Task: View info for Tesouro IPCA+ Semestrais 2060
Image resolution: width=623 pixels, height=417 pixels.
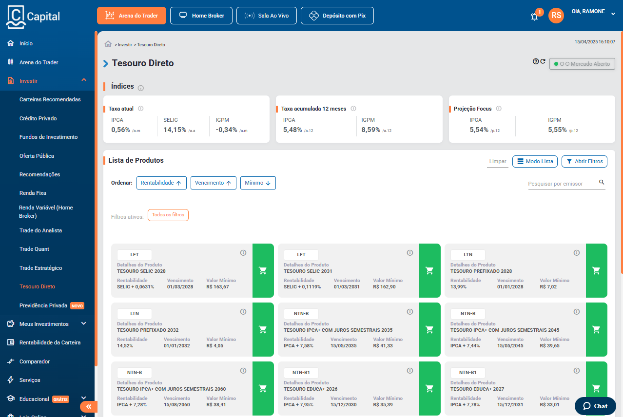Action: (x=243, y=371)
